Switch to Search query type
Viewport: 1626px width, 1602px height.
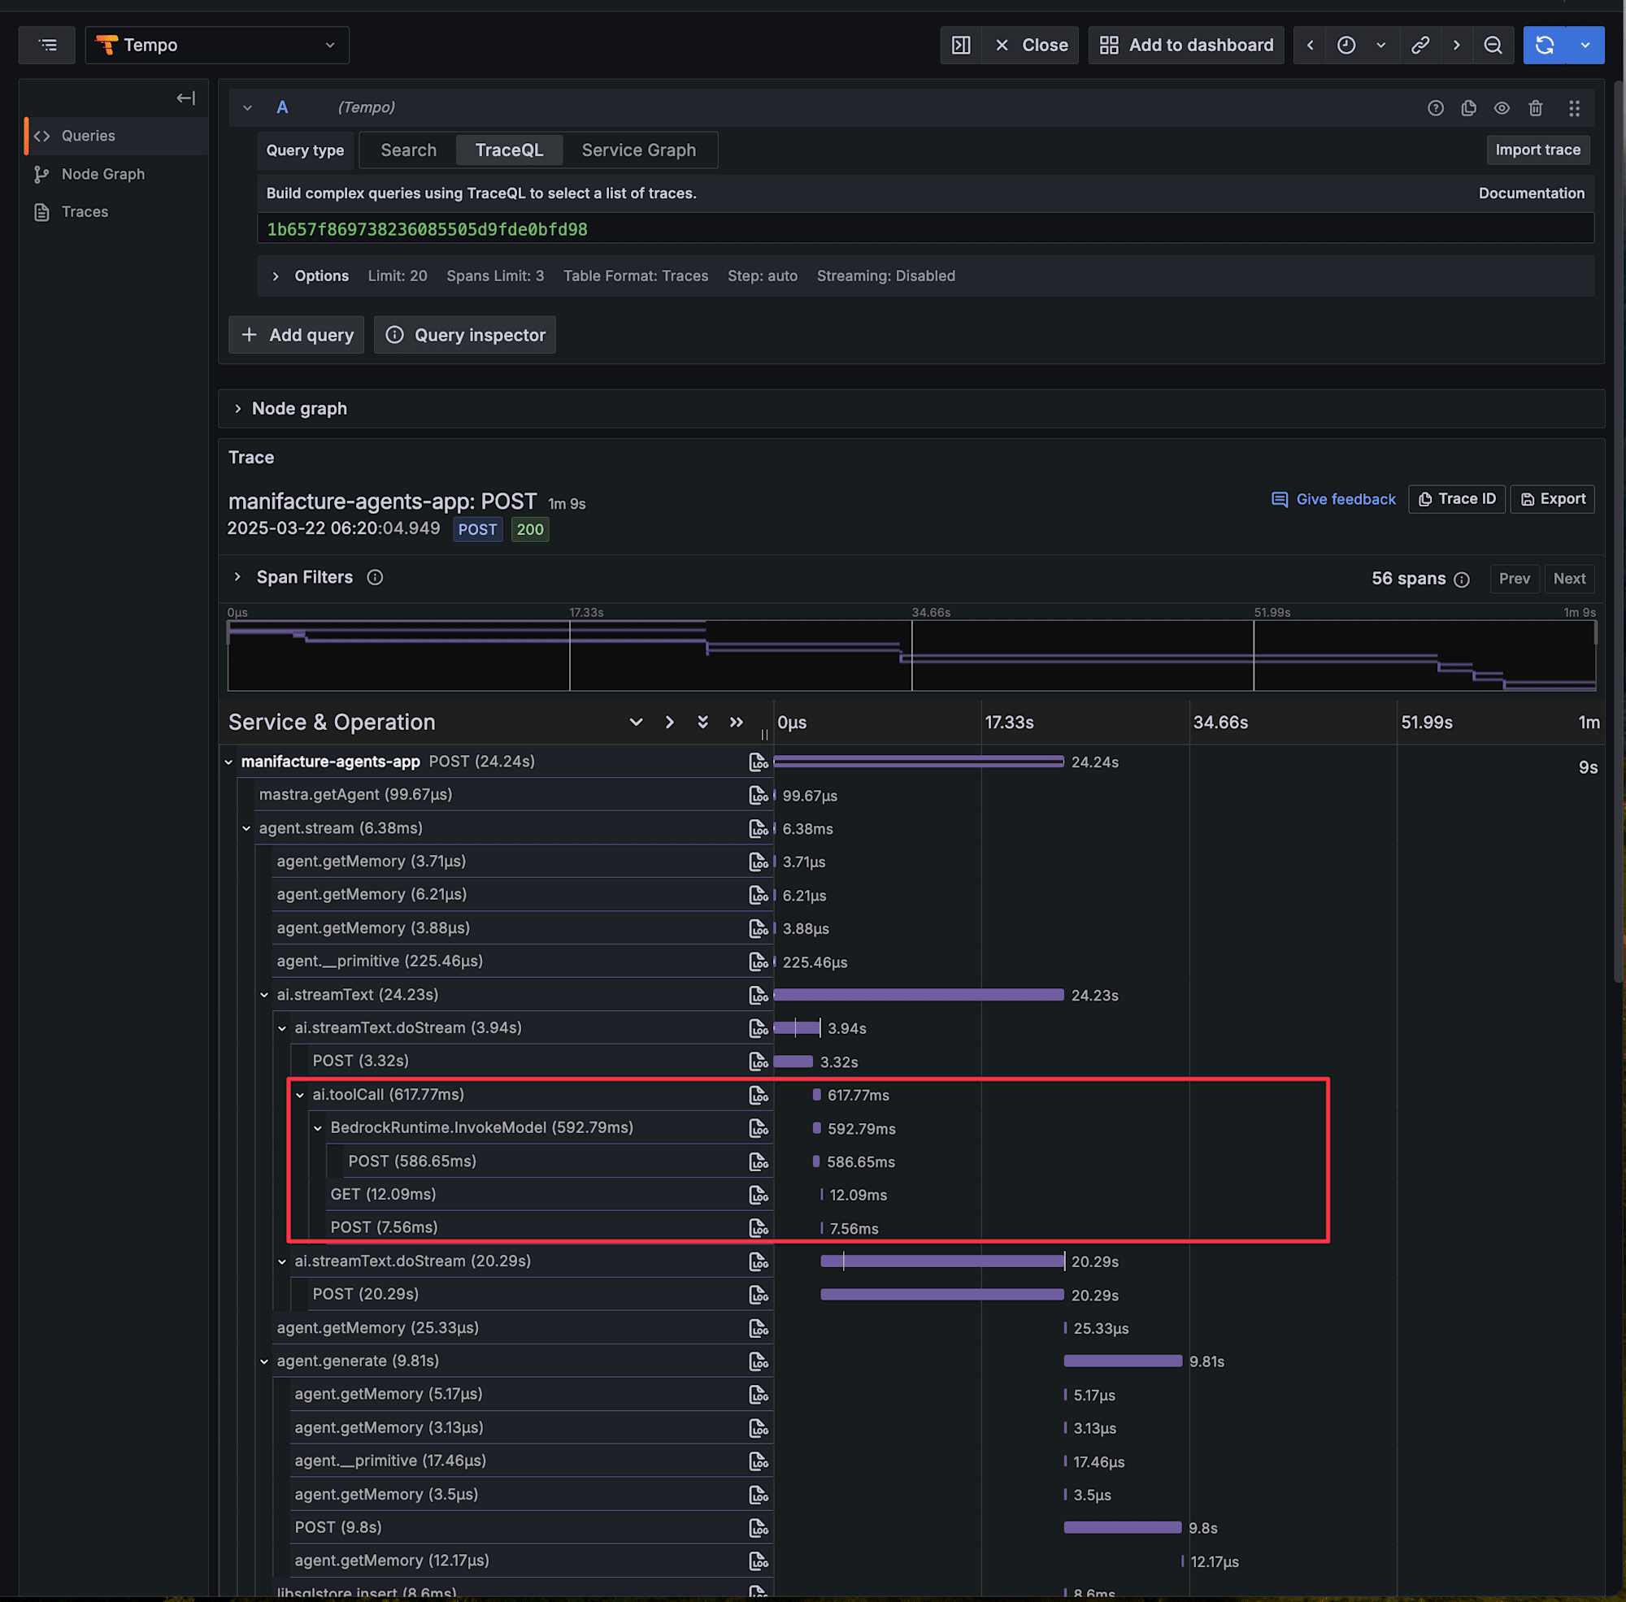pos(409,150)
